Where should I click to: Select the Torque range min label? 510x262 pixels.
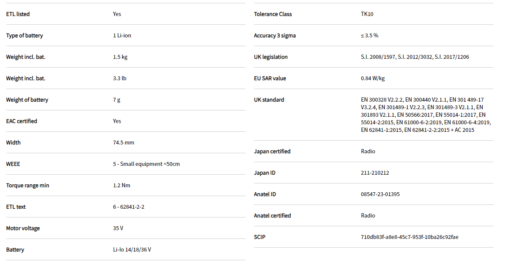click(x=27, y=185)
